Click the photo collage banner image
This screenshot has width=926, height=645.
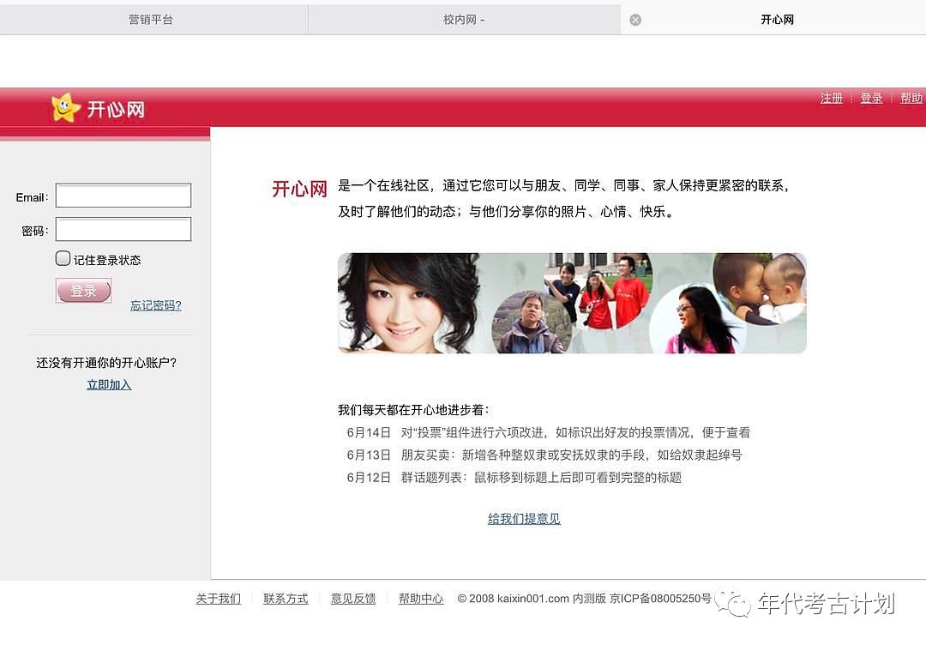click(x=572, y=303)
